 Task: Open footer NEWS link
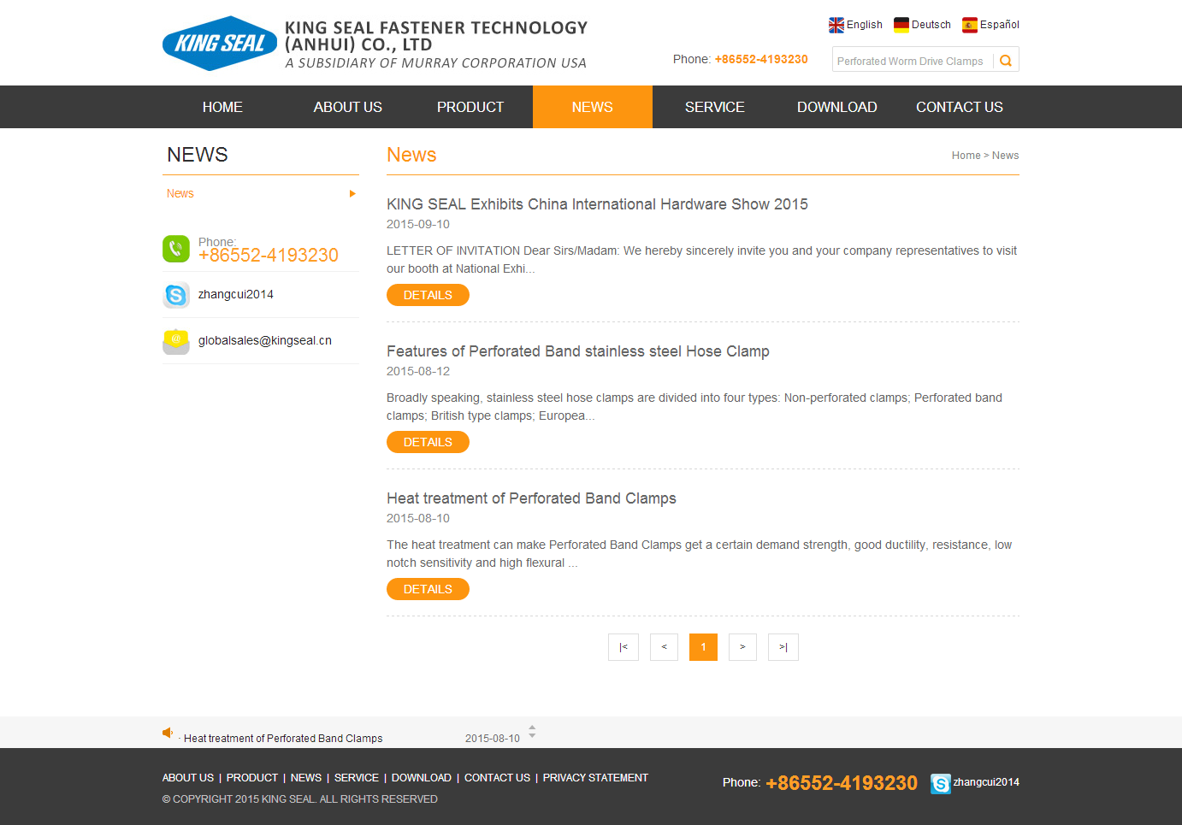click(306, 778)
